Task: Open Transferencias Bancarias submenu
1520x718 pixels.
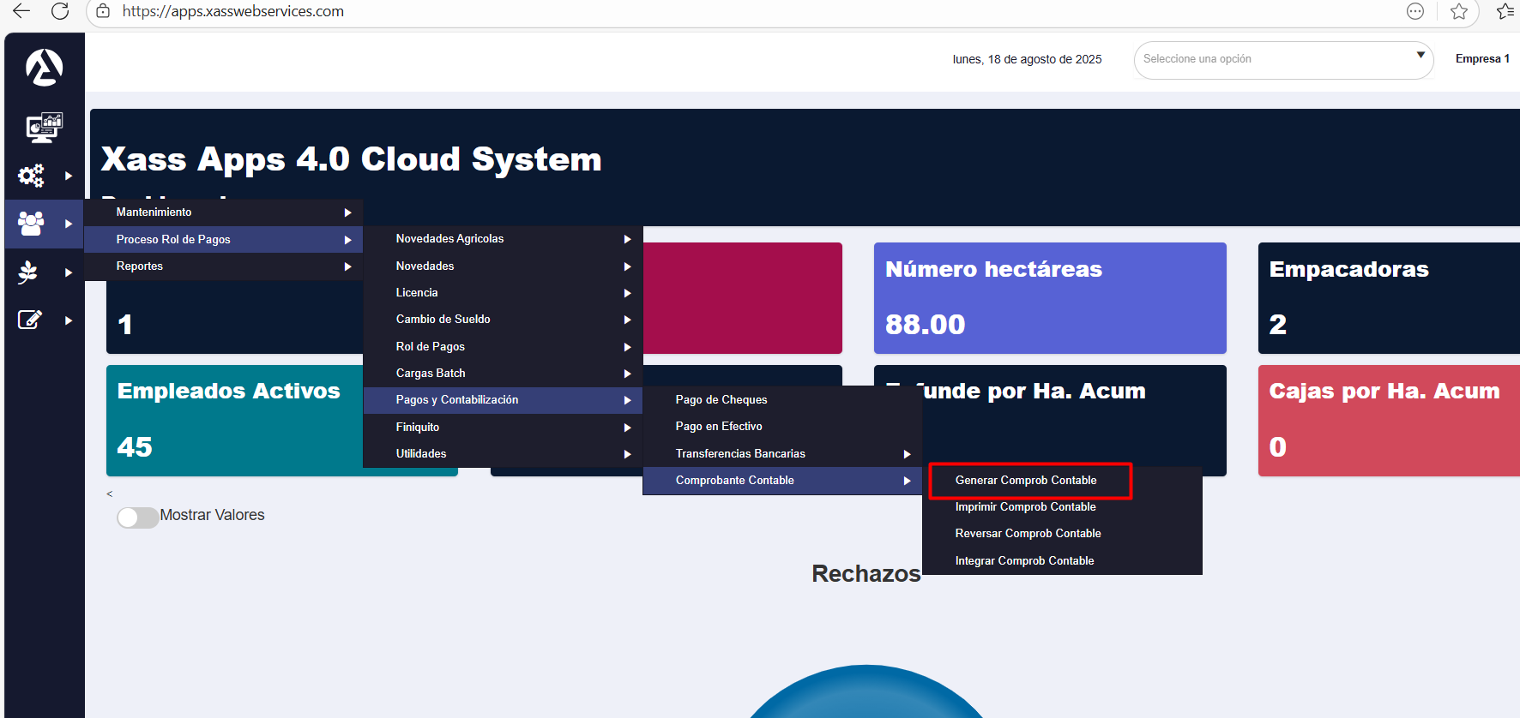Action: tap(782, 454)
